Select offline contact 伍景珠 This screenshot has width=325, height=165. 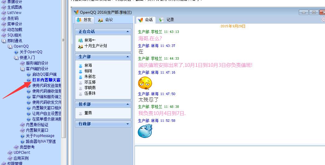90,93
